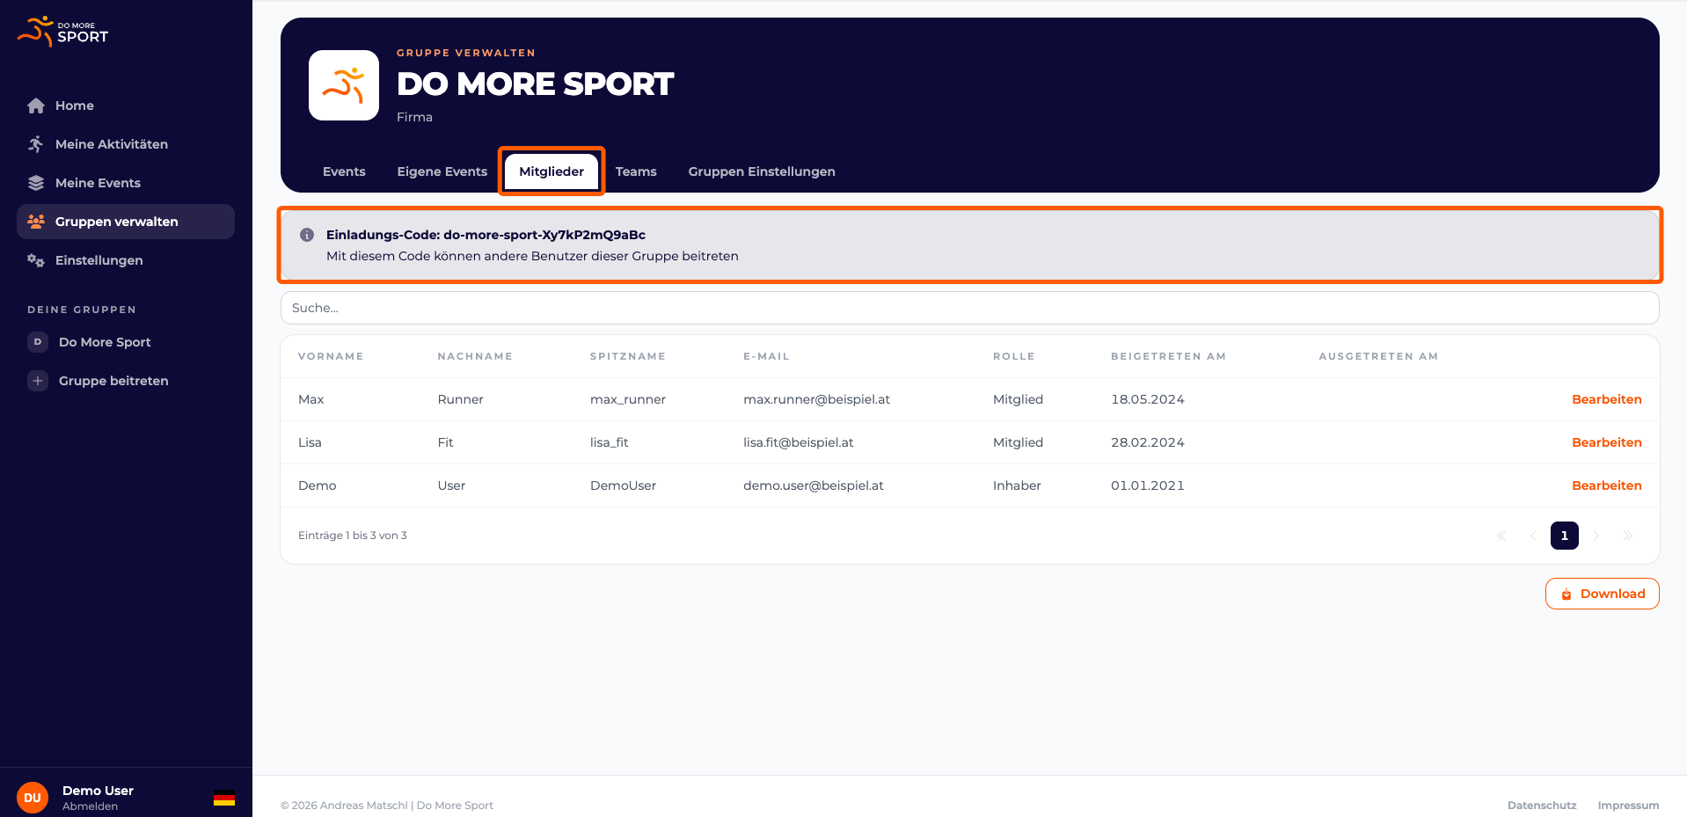Image resolution: width=1687 pixels, height=817 pixels.
Task: Click join date 28.02.2024
Action: coord(1147,442)
